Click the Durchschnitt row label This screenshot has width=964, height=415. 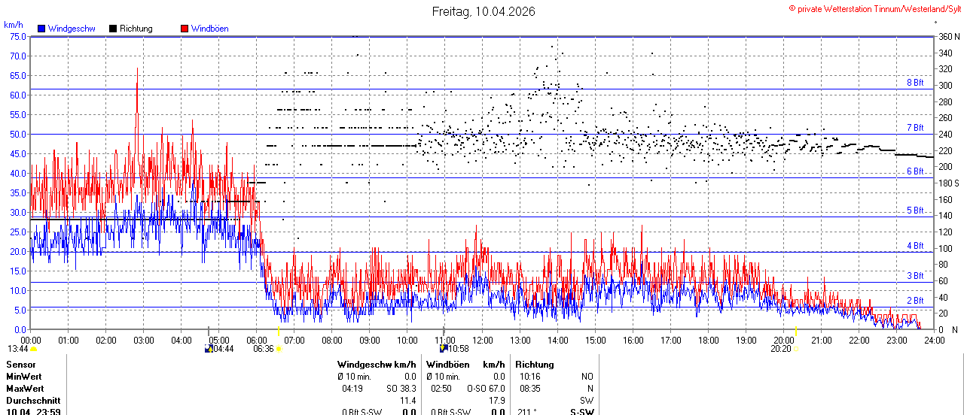click(x=32, y=401)
